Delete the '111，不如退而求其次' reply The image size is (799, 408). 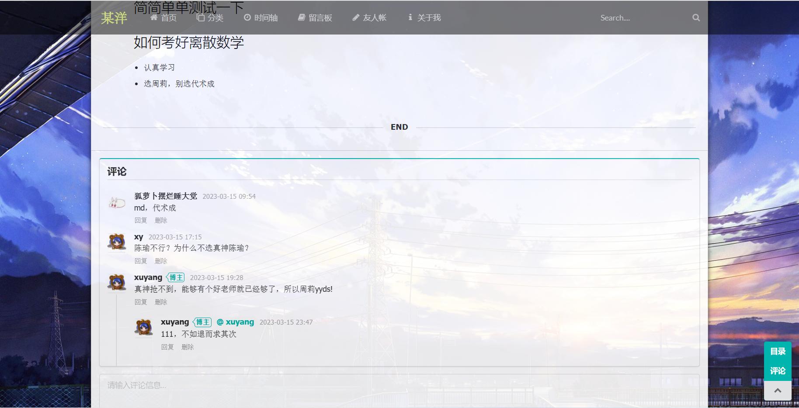(188, 347)
